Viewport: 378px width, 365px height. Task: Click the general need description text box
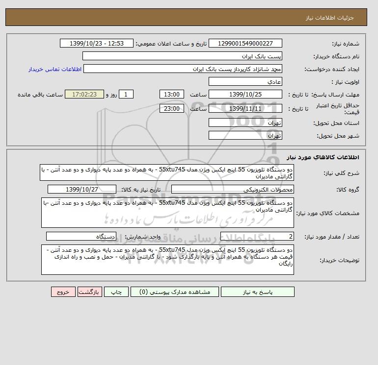167,173
